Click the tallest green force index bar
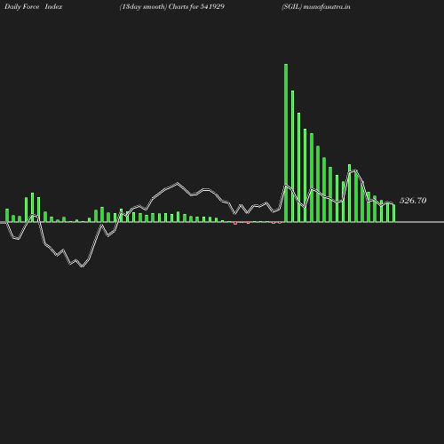444x444 pixels. [x=286, y=143]
